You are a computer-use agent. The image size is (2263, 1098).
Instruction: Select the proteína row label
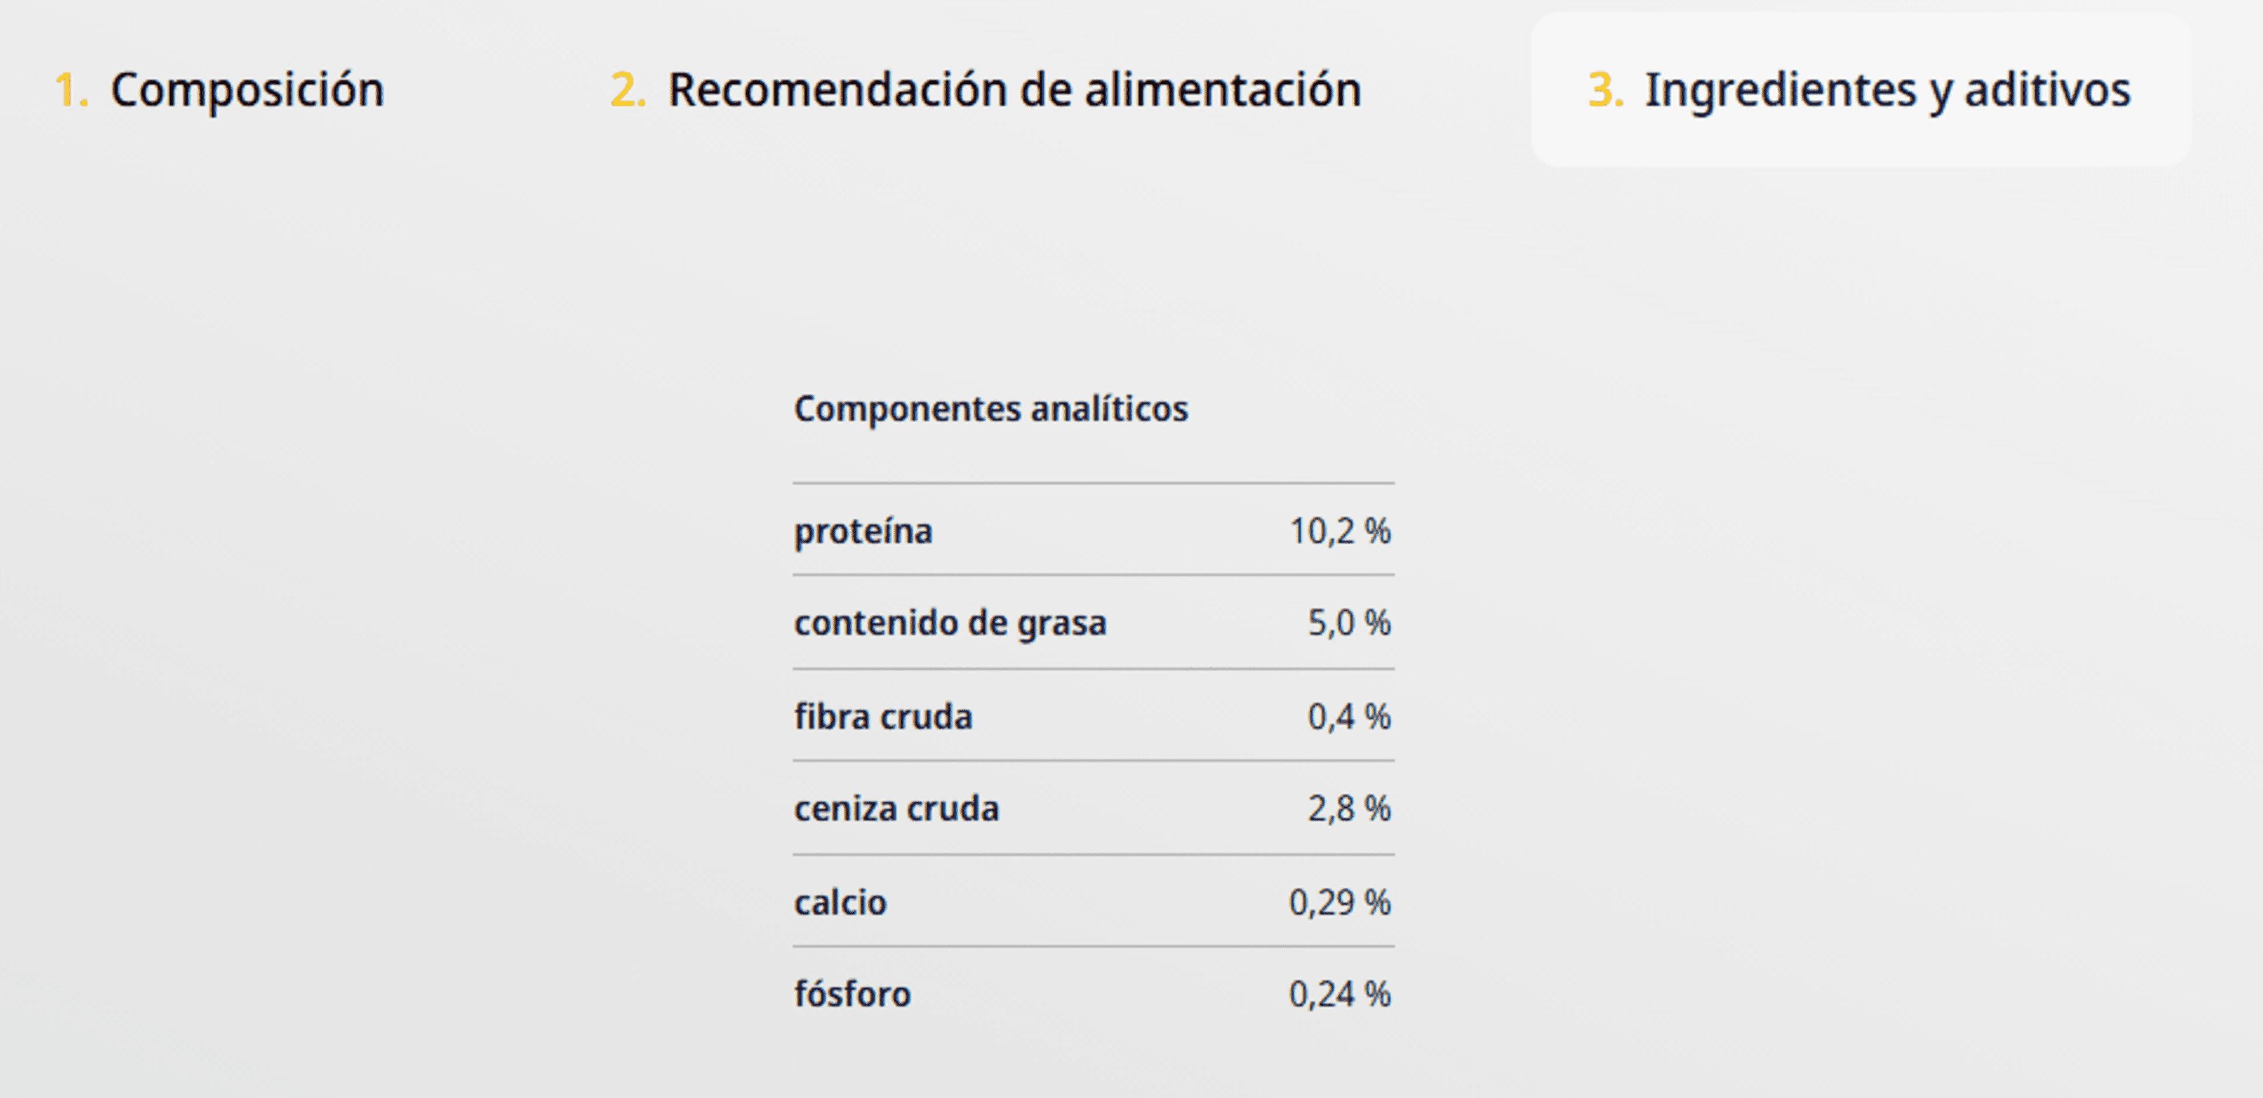pos(863,531)
